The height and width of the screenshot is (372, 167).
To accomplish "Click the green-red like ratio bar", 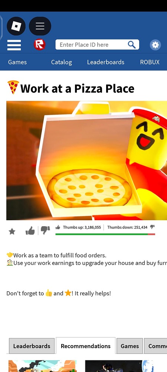I will coord(105,234).
